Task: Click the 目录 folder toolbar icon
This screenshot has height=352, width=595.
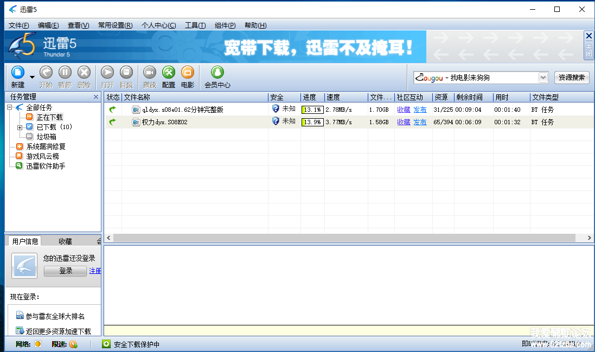Action: tap(126, 72)
